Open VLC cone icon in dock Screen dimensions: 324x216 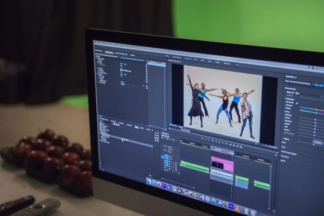(238, 208)
